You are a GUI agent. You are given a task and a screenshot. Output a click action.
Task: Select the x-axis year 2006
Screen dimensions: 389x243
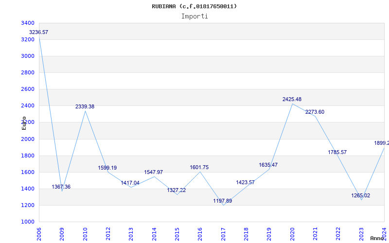click(39, 234)
